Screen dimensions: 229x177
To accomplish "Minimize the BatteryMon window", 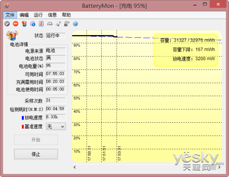I will pos(195,5).
